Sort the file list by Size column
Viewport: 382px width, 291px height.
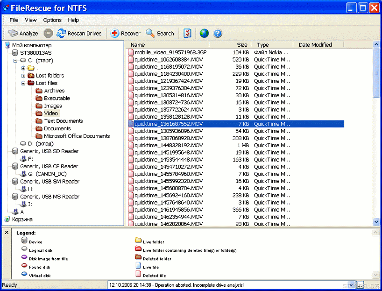[242, 45]
